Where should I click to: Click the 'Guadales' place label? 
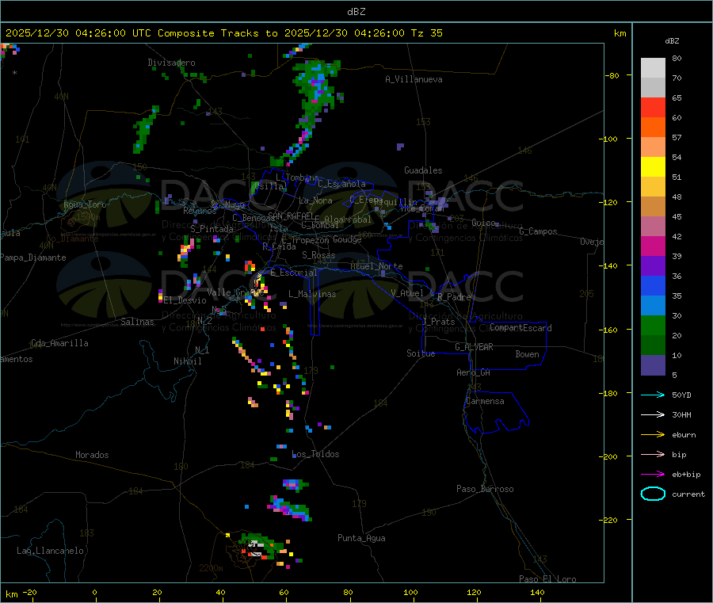pyautogui.click(x=423, y=170)
